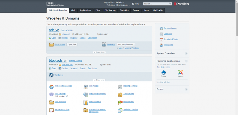Click Hide this promo link

[x=163, y=67]
